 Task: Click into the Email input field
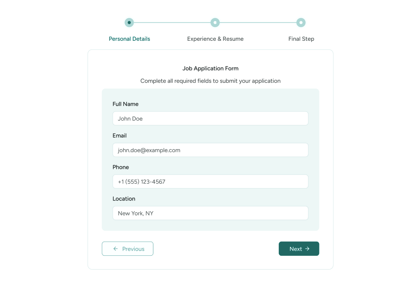(210, 150)
